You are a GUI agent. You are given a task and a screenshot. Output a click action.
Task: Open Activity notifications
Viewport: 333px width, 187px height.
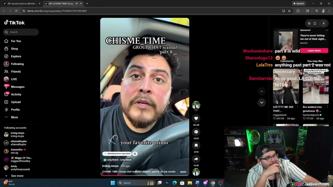click(16, 94)
